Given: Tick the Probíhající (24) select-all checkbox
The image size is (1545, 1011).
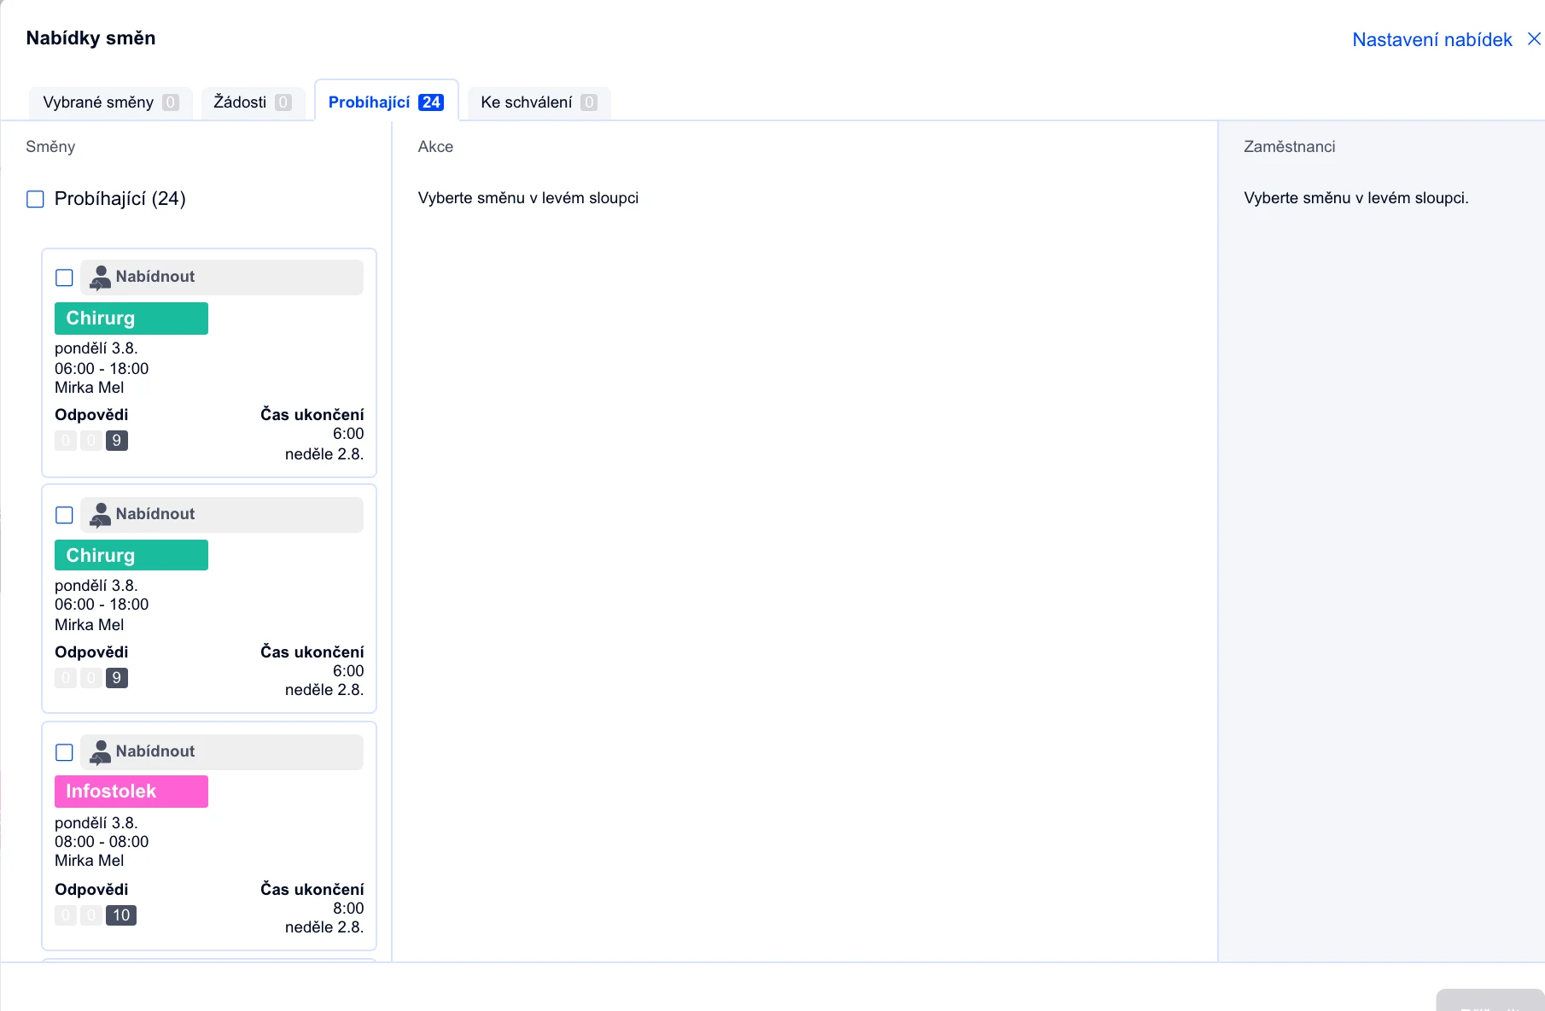Looking at the screenshot, I should pos(35,199).
